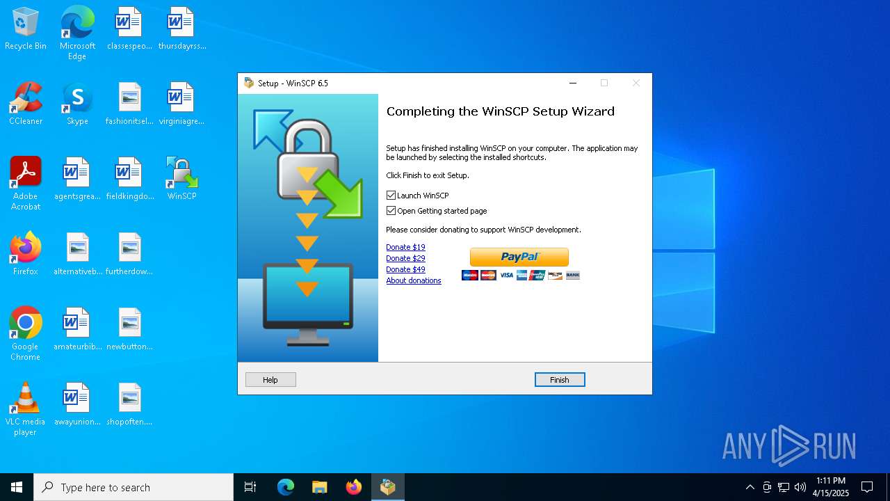This screenshot has height=501, width=890.
Task: Show hidden system tray icons
Action: [x=750, y=487]
